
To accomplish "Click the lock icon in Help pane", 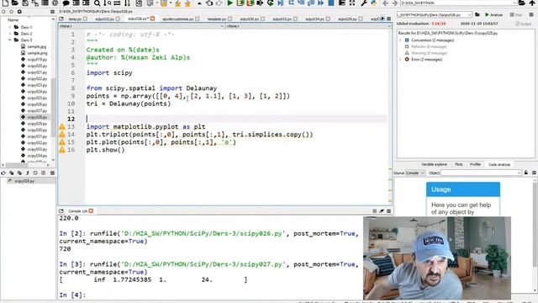I will [526, 173].
